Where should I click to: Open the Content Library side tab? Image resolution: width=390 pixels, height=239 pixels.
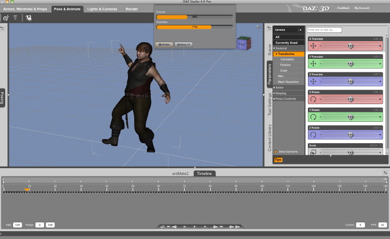(269, 137)
